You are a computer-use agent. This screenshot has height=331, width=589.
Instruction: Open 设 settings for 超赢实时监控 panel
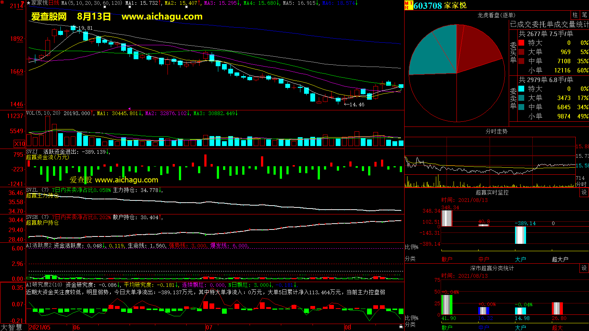point(584,192)
